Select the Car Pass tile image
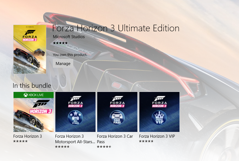 [x=117, y=112]
